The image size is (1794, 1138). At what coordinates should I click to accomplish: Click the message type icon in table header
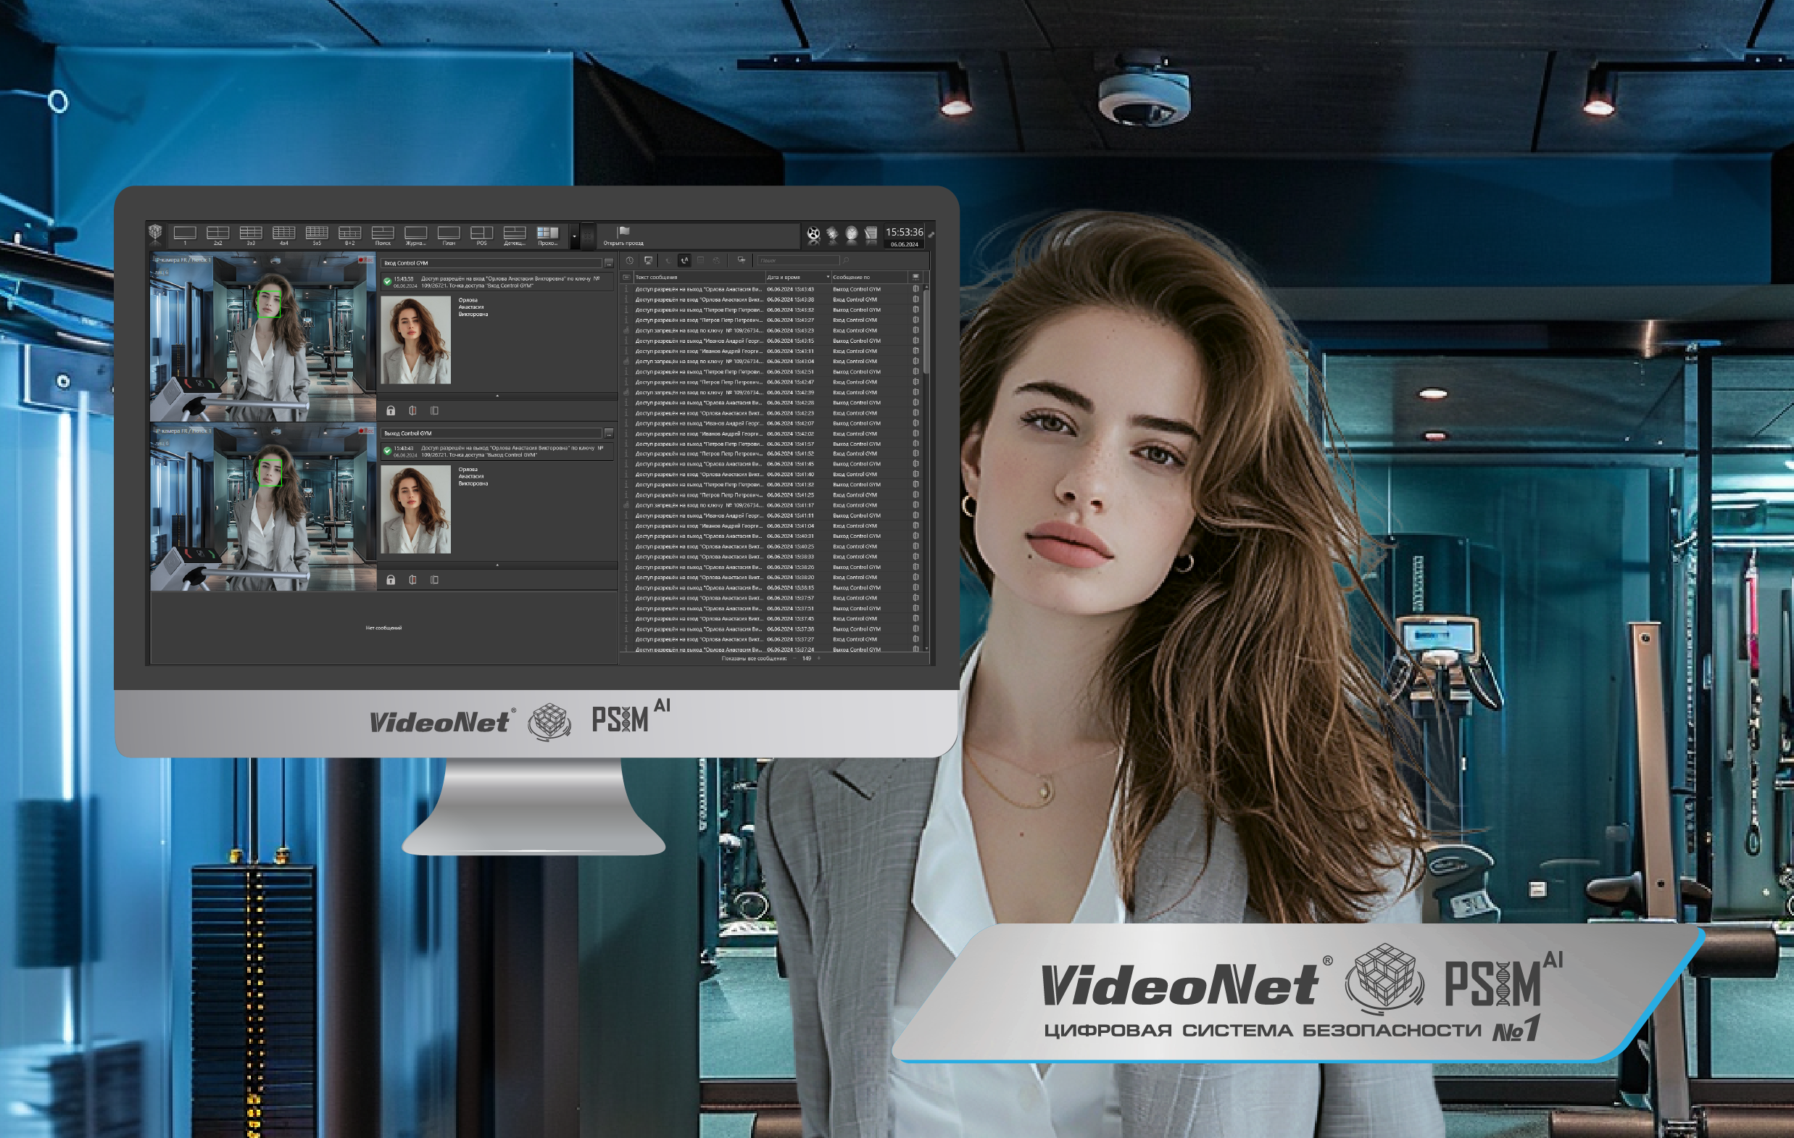point(626,277)
